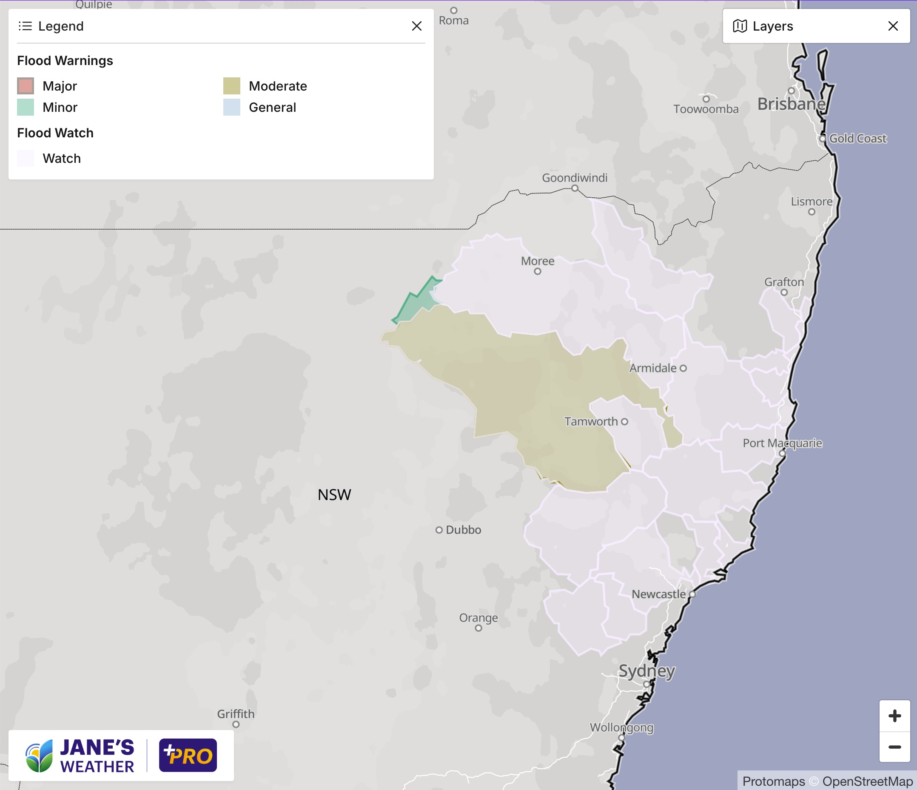
Task: Click the Lismore city marker
Action: click(812, 212)
